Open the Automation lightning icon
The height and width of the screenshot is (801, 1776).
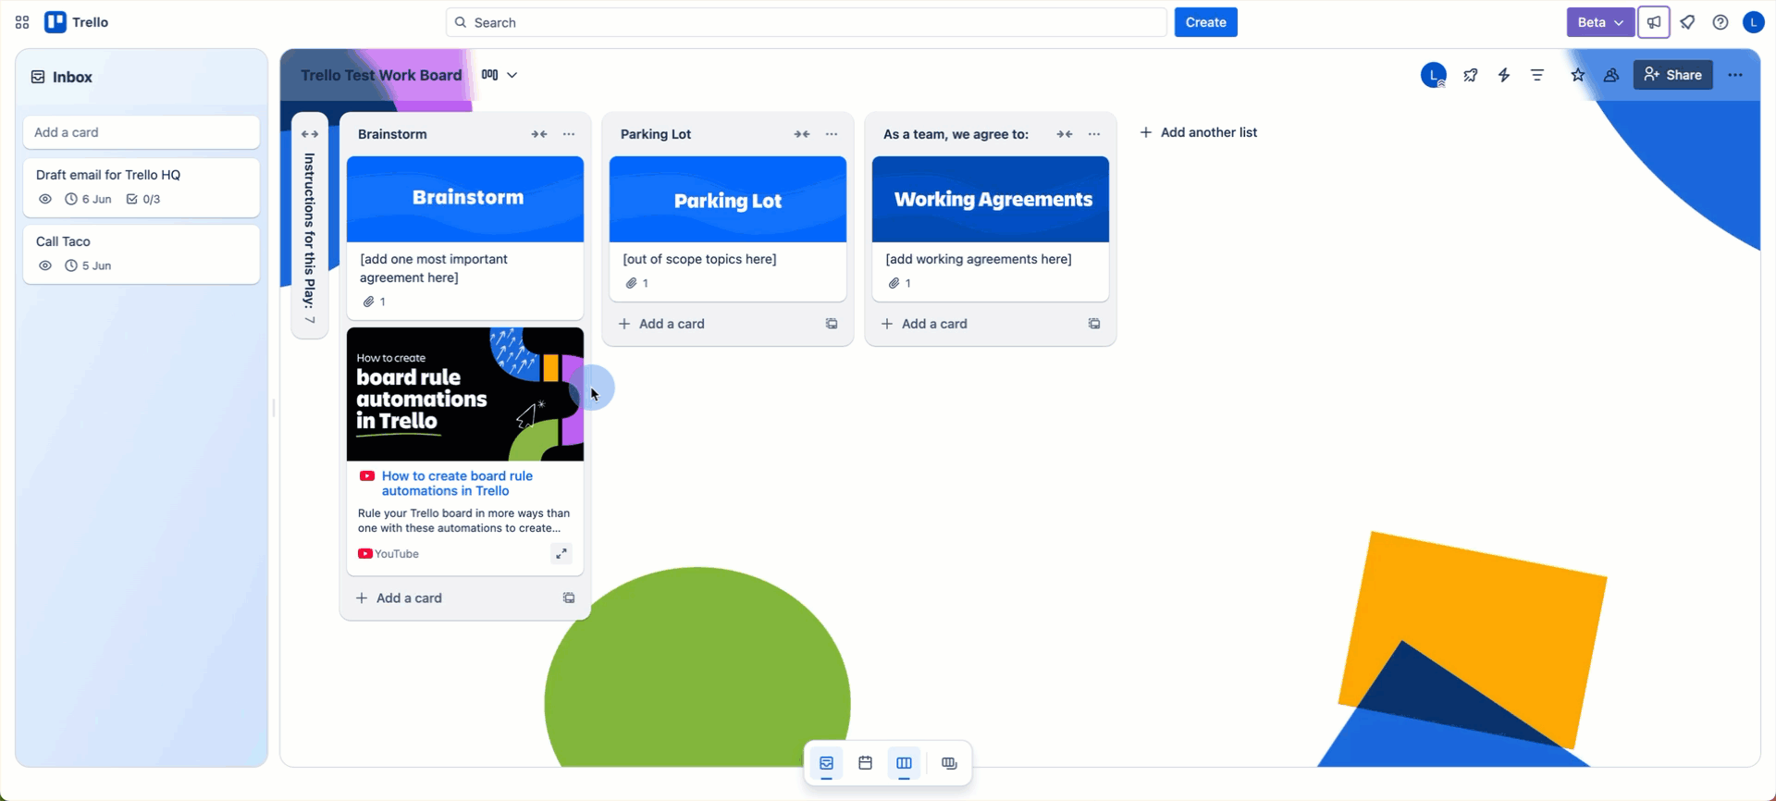click(x=1504, y=75)
